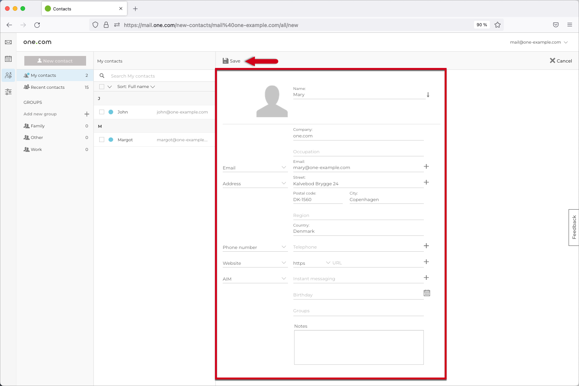Open the Mail icon in left sidebar
Image resolution: width=579 pixels, height=386 pixels.
8,42
